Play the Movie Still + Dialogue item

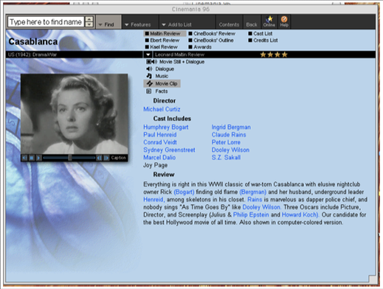pyautogui.click(x=176, y=62)
